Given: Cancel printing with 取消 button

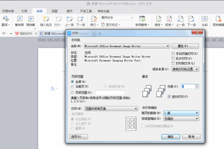Looking at the screenshot, I should point(191,137).
